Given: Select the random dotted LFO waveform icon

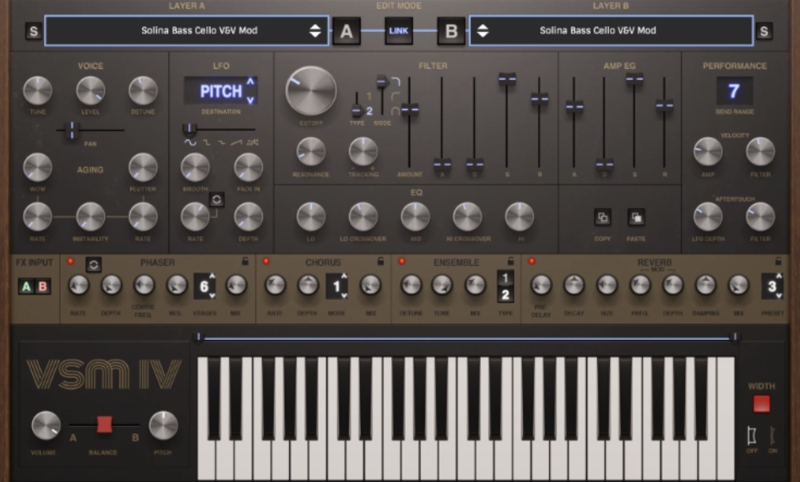Looking at the screenshot, I should 252,142.
